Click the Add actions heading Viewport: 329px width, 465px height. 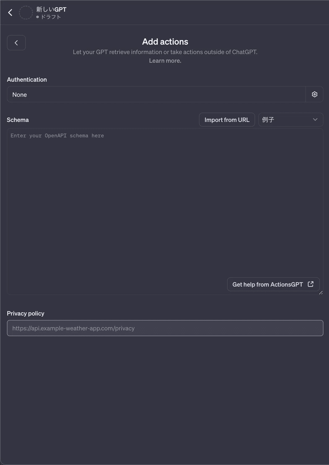[x=165, y=42]
